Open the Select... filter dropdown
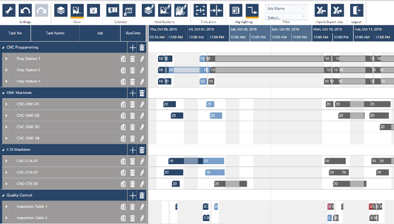The height and width of the screenshot is (224, 394). tap(286, 17)
